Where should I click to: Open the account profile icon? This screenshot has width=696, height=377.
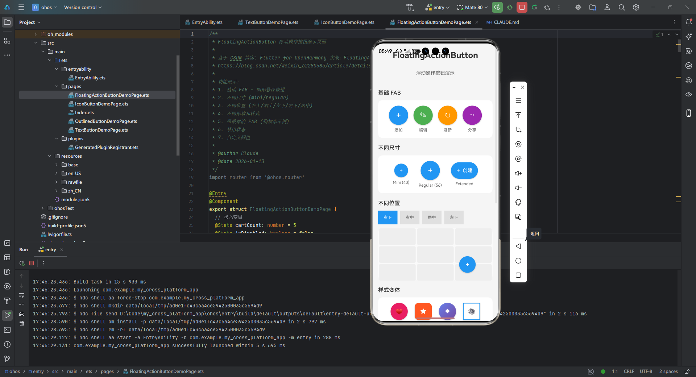pos(607,7)
